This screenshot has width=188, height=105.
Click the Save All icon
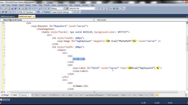point(15,8)
